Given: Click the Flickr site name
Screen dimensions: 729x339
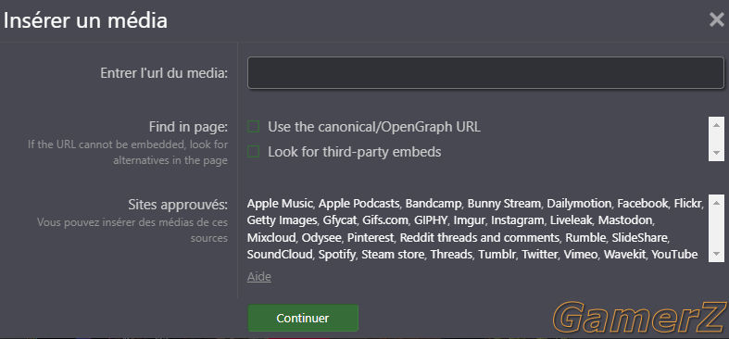Looking at the screenshot, I should click(x=688, y=203).
